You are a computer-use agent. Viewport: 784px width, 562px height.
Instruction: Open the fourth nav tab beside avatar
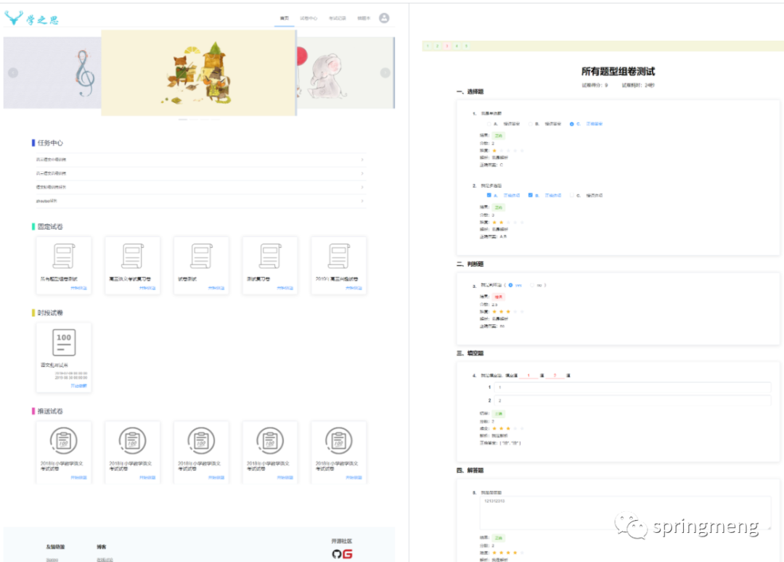pos(364,18)
